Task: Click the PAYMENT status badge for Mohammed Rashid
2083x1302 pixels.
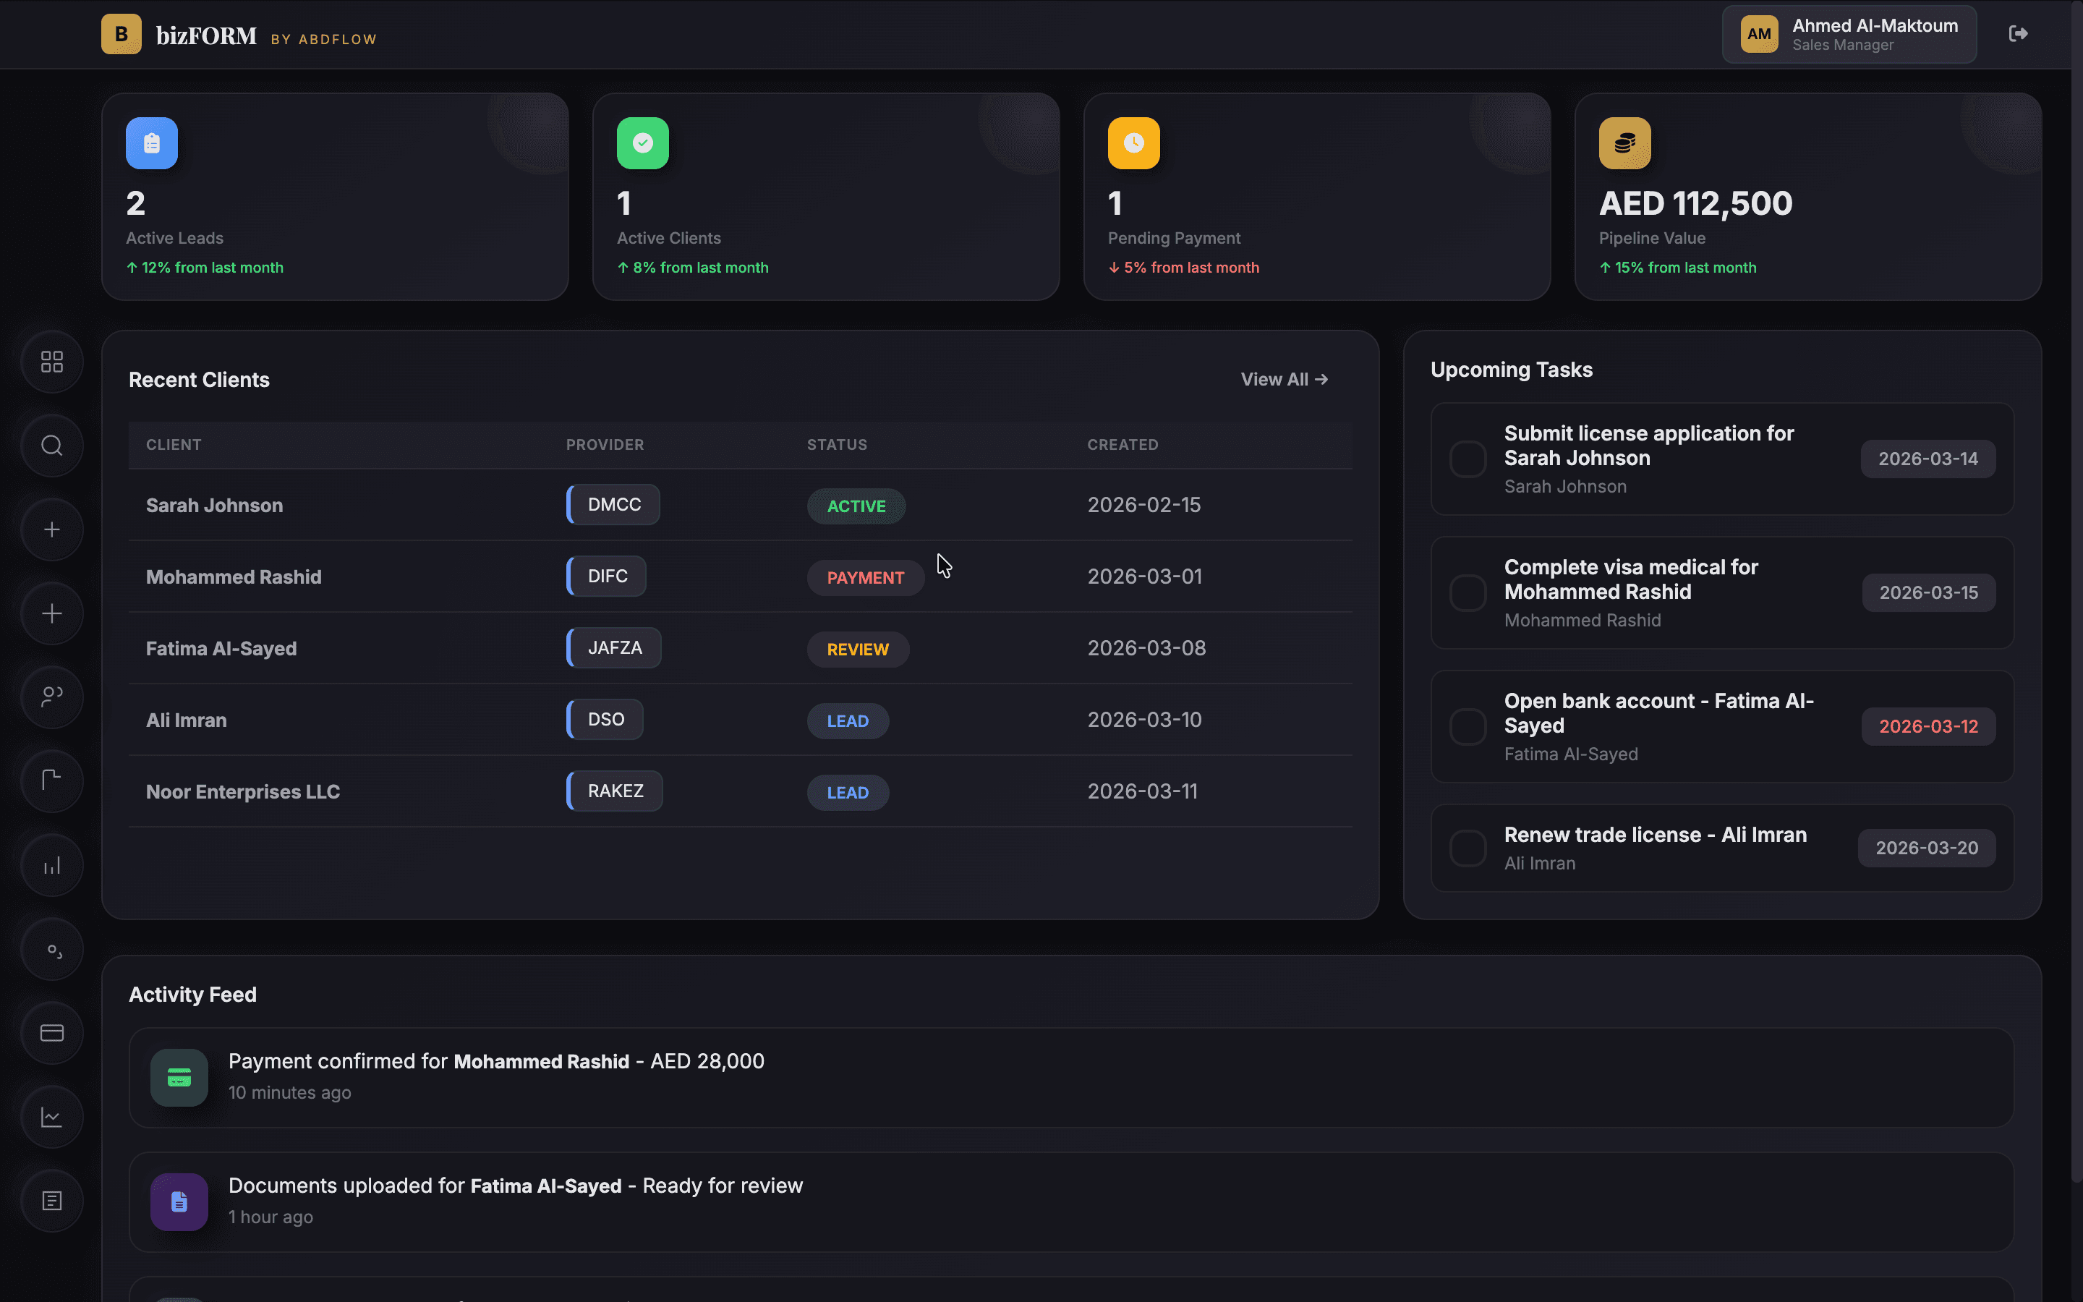Action: tap(864, 577)
